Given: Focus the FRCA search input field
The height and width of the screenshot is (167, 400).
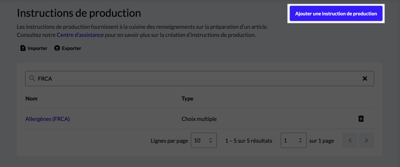Looking at the screenshot, I should point(199,78).
